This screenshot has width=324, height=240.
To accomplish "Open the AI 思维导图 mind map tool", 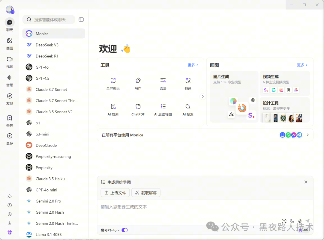I will (x=163, y=110).
